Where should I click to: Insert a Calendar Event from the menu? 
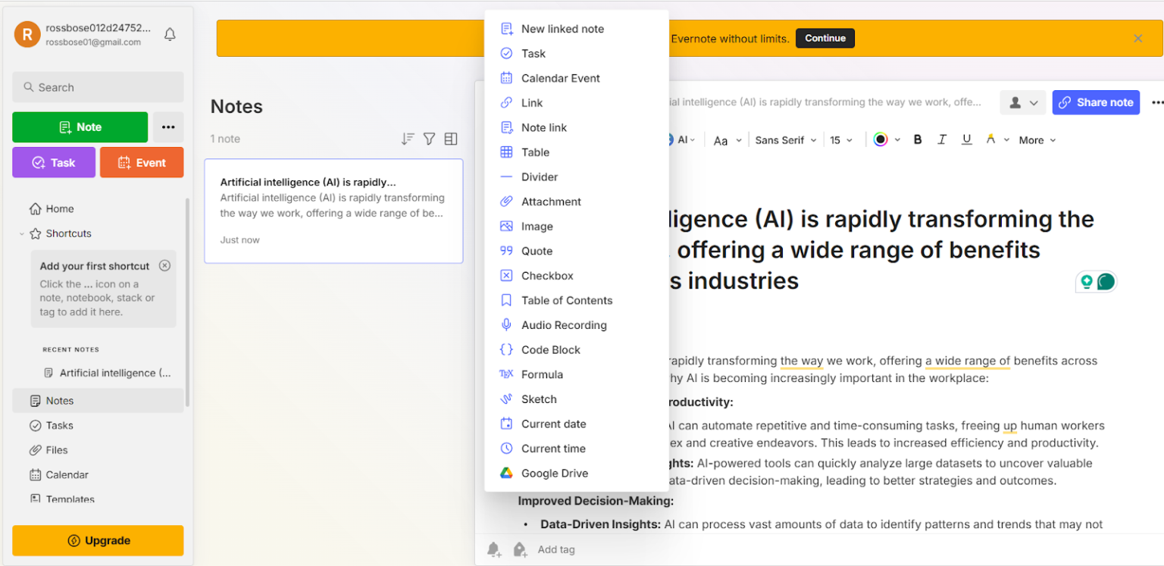560,77
